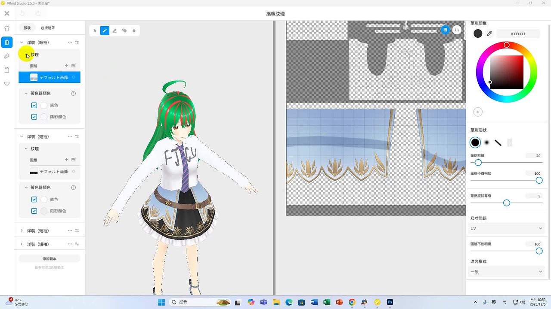The height and width of the screenshot is (309, 551).
Task: Toggle the grid overlay icon above the texture
Action: [446, 30]
